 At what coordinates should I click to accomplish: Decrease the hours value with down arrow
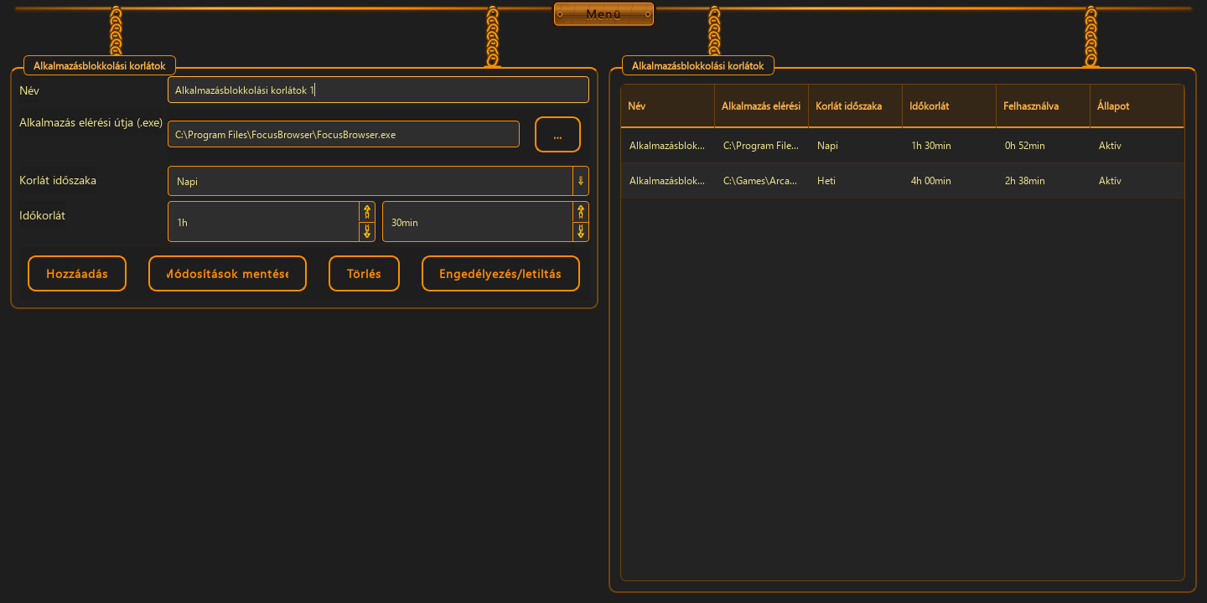(x=367, y=231)
